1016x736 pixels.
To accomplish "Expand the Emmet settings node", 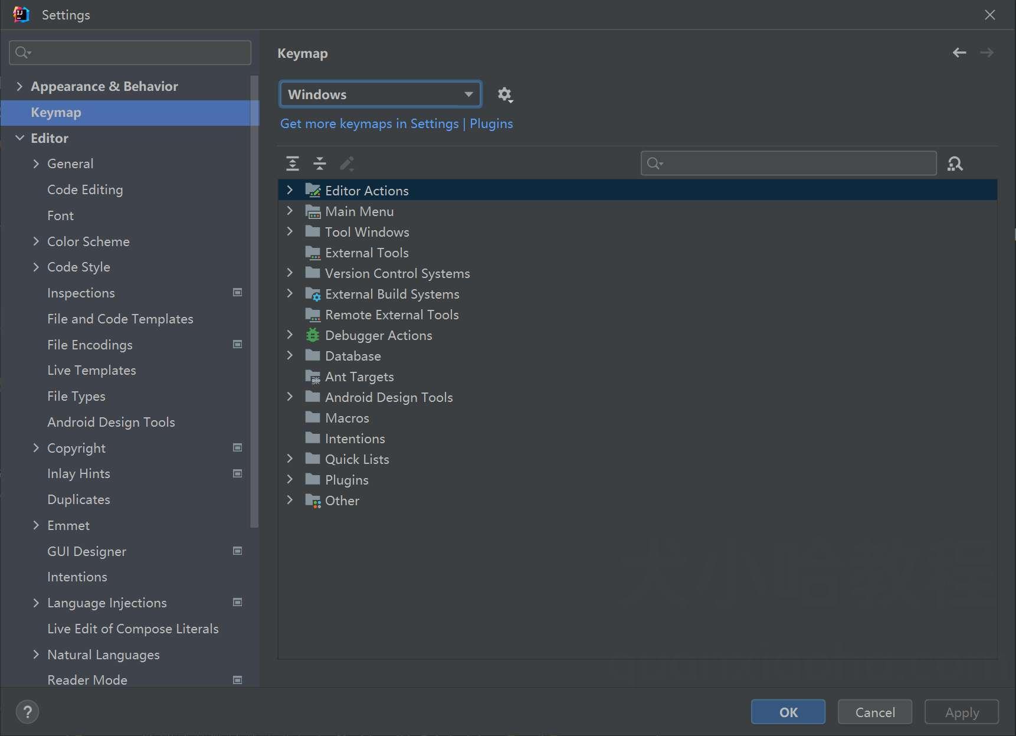I will click(36, 525).
